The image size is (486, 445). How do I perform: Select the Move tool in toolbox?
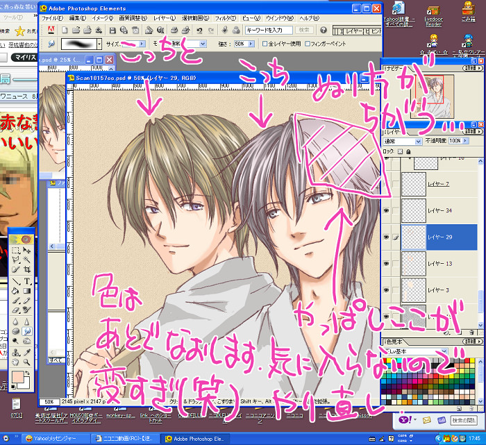coord(27,250)
